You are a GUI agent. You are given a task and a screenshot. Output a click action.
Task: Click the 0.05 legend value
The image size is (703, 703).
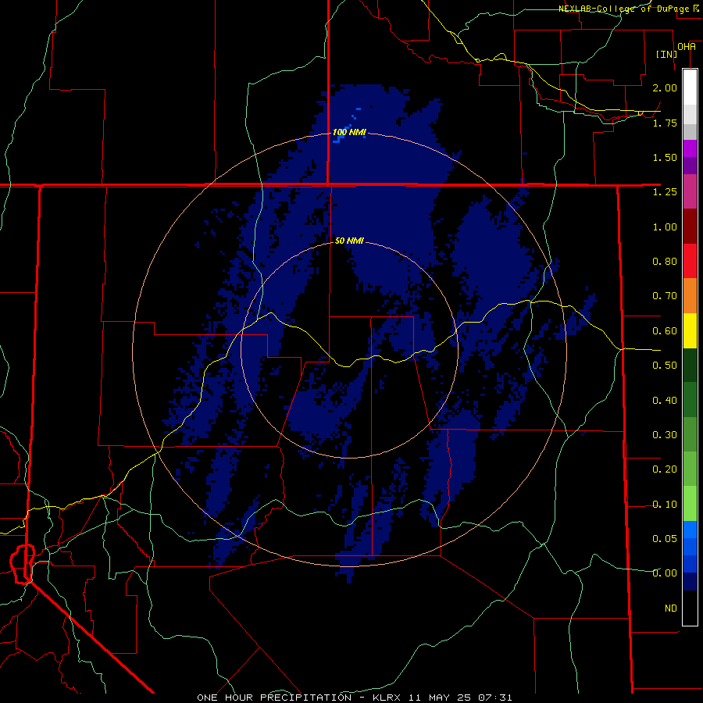pos(665,538)
